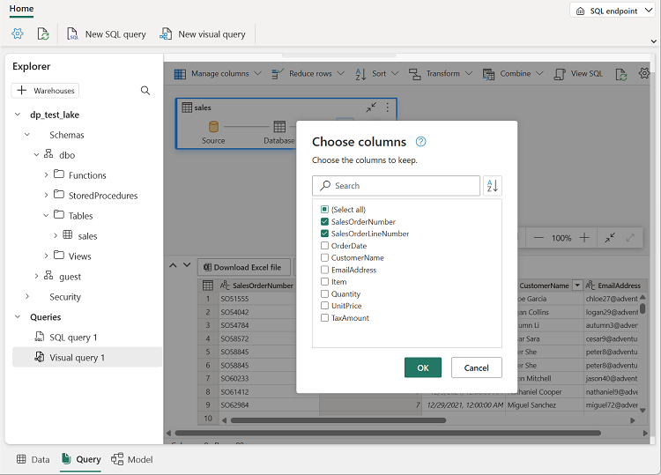Switch to the Model tab
661x475 pixels.
coord(132,459)
